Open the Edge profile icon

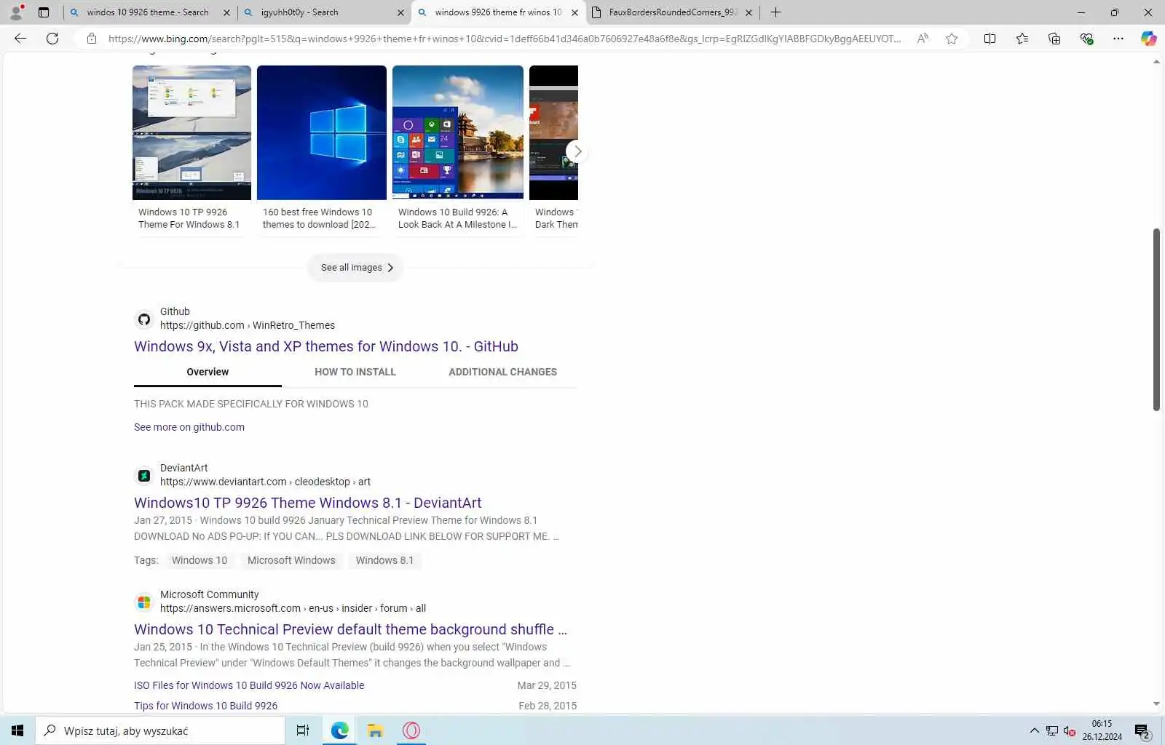pyautogui.click(x=16, y=12)
